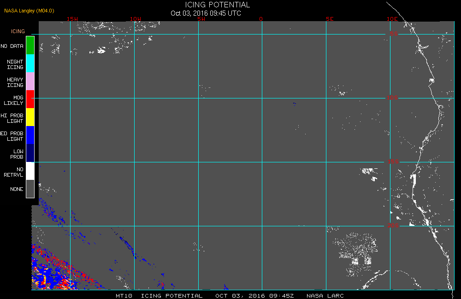Click the 15W longitude label
The width and height of the screenshot is (461, 299).
72,19
